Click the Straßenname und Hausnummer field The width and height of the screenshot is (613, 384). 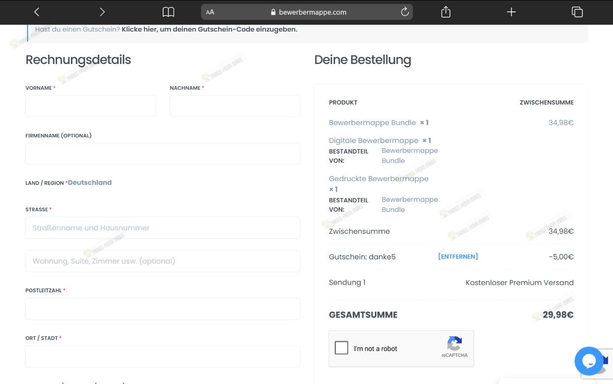point(163,228)
